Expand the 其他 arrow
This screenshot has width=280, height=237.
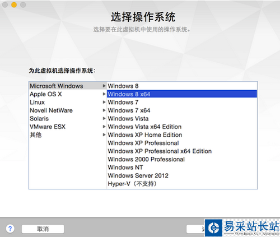tap(104, 134)
